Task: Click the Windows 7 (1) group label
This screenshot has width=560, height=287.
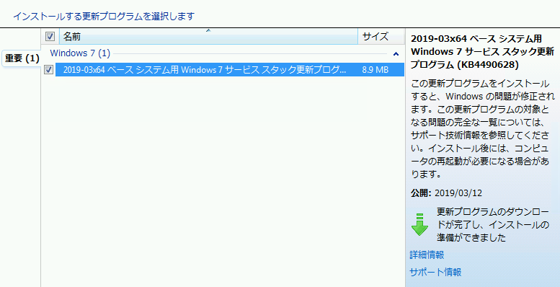Action: tap(80, 53)
